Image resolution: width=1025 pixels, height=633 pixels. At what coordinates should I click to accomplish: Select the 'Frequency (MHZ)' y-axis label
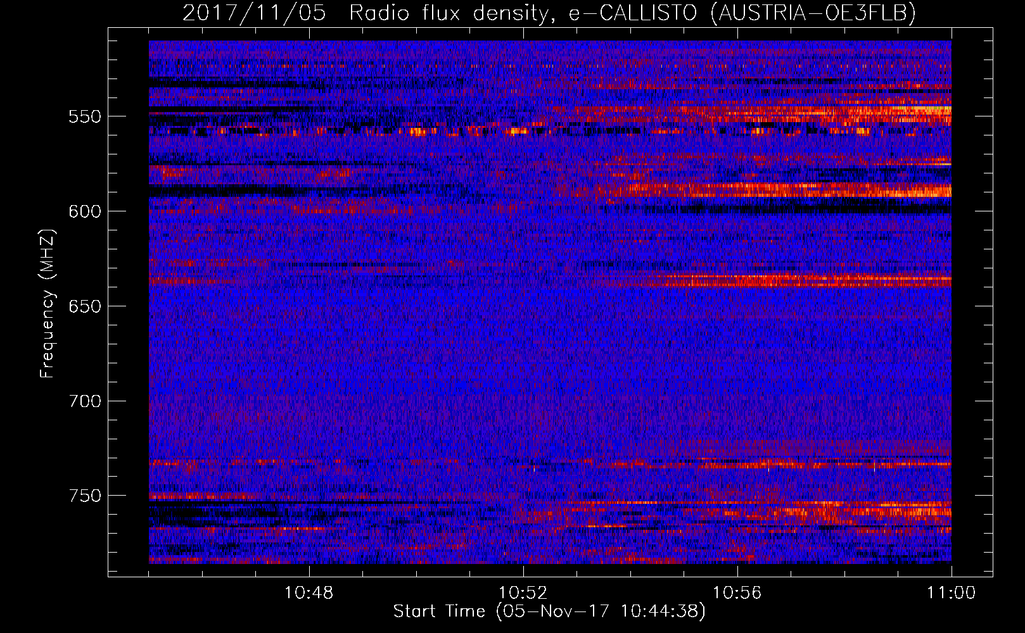point(48,303)
